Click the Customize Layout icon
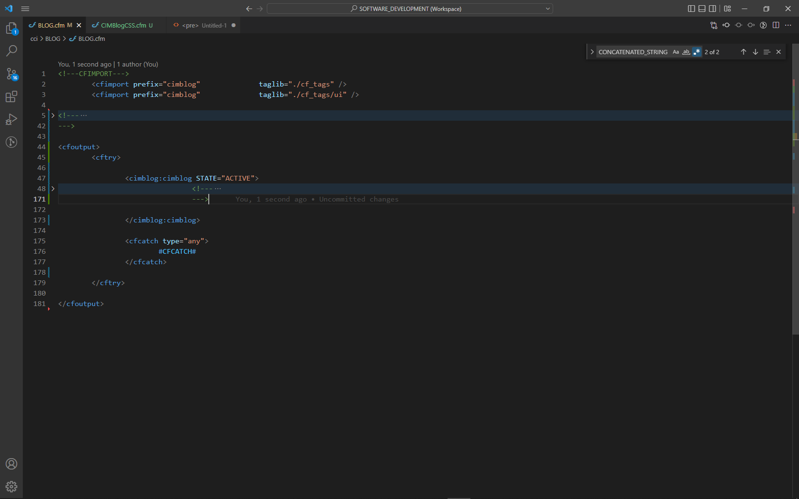This screenshot has height=499, width=799. (728, 9)
